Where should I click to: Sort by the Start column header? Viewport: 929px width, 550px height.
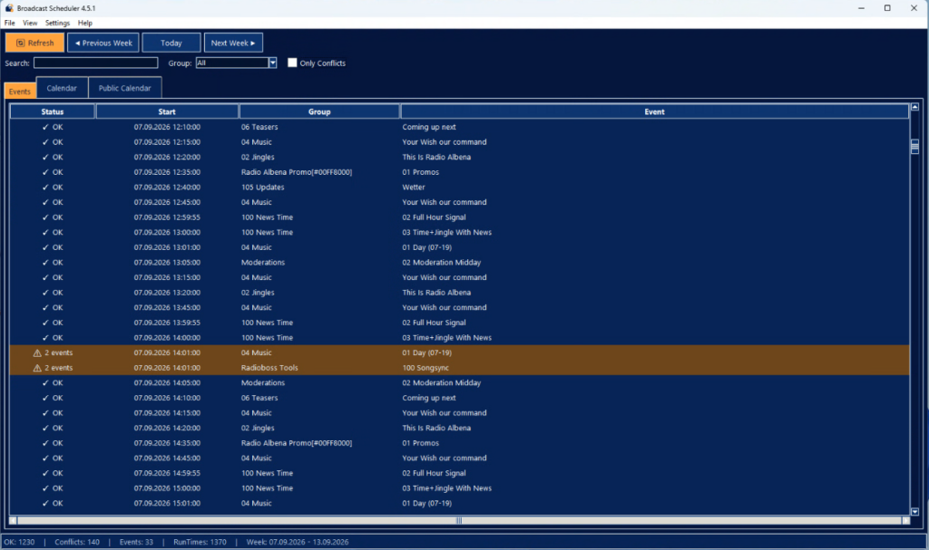(x=167, y=111)
